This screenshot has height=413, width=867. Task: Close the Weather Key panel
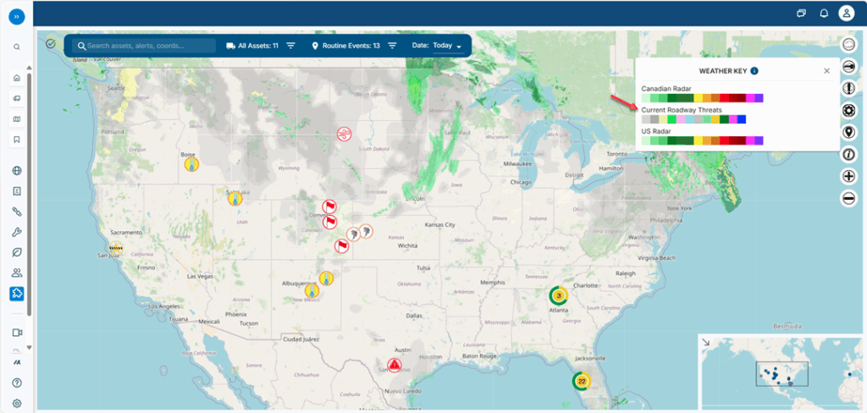pyautogui.click(x=826, y=71)
